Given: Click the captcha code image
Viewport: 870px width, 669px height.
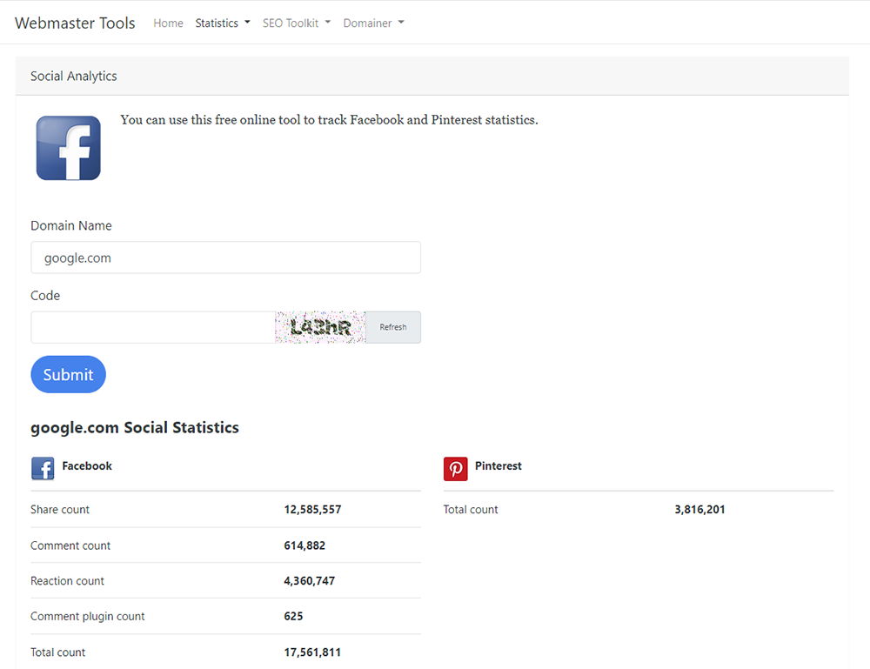Looking at the screenshot, I should coord(320,327).
